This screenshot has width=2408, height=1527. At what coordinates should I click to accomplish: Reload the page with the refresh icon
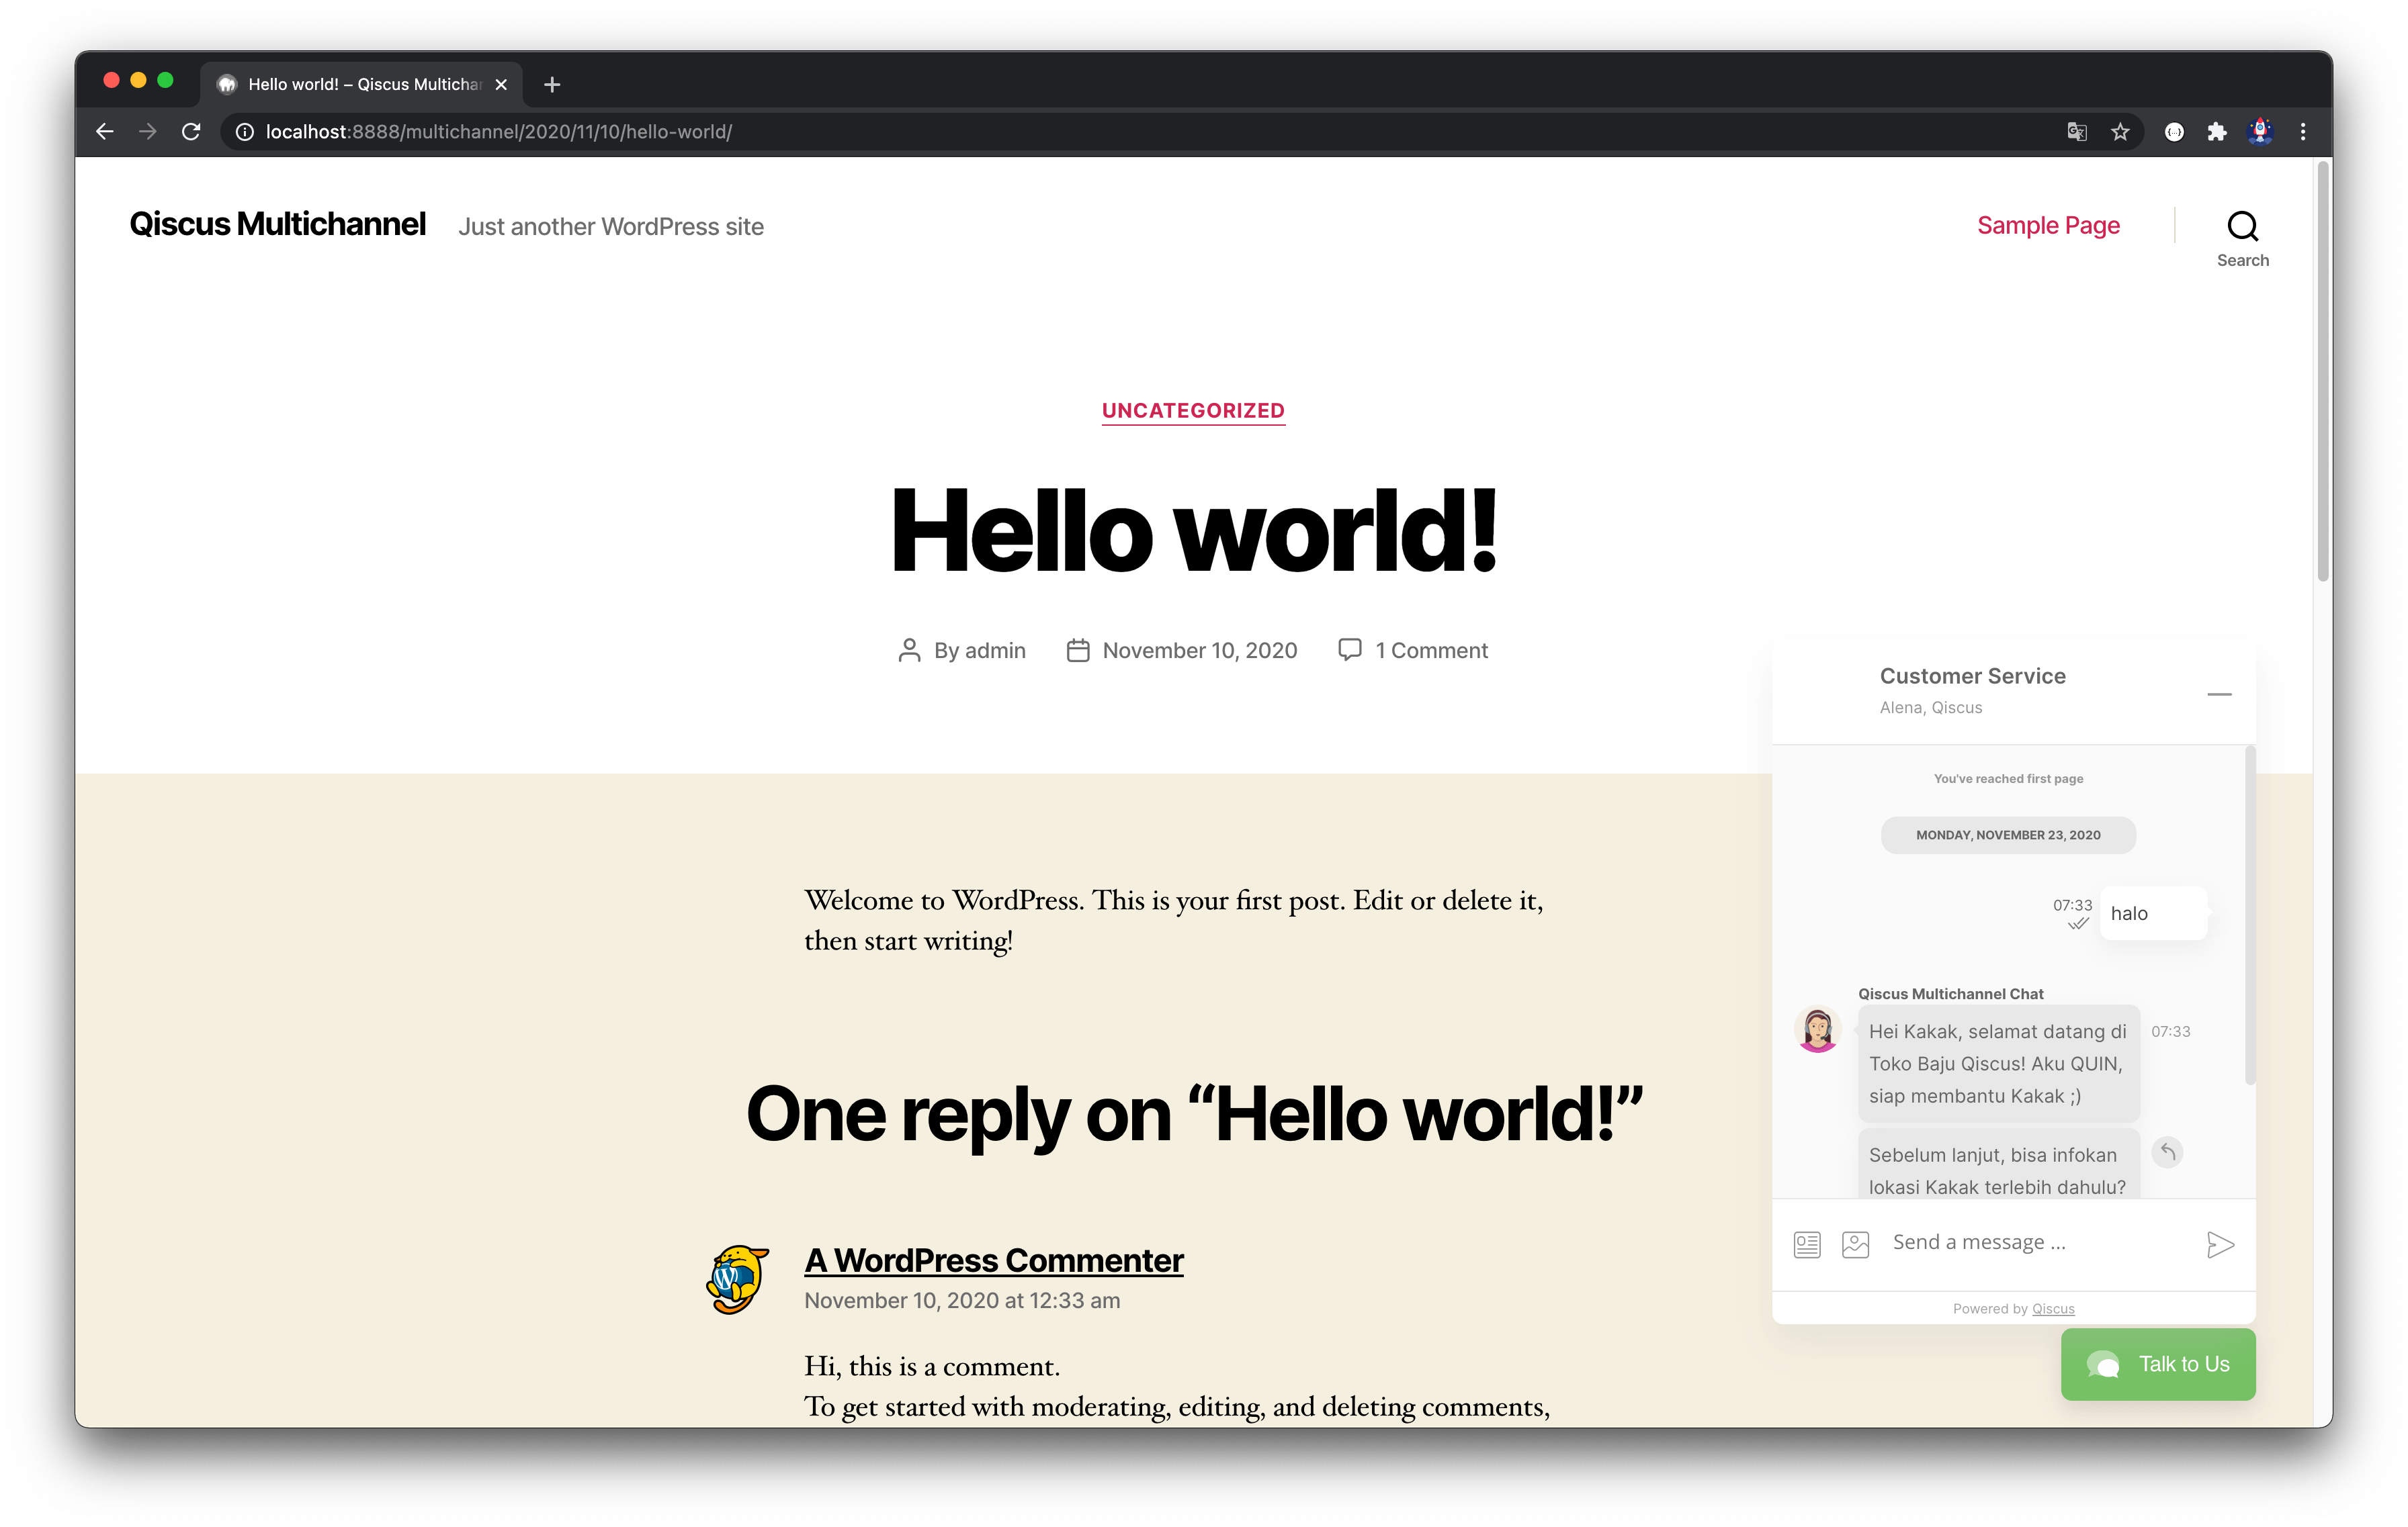191,132
